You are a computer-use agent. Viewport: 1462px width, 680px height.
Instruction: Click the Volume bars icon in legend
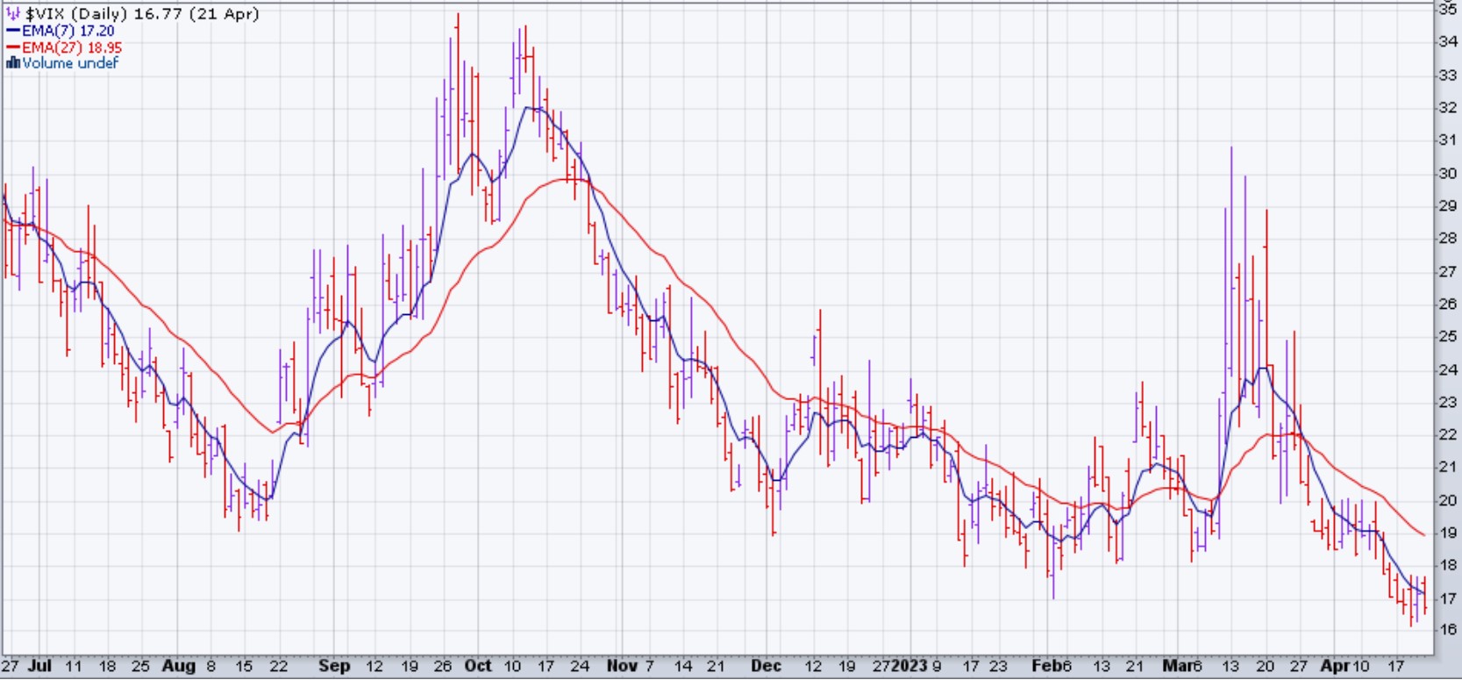coord(13,63)
